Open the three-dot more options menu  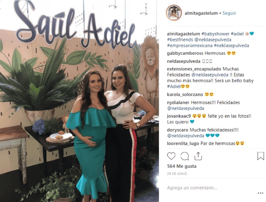tap(260, 193)
